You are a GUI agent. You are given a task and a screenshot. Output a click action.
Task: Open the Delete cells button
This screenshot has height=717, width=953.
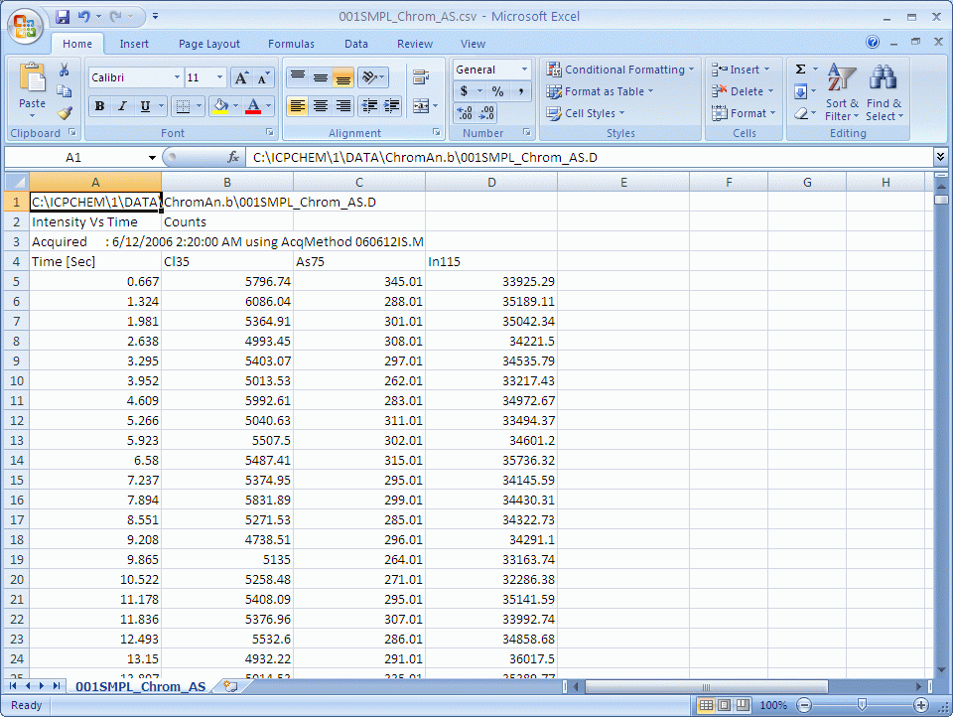coord(743,91)
